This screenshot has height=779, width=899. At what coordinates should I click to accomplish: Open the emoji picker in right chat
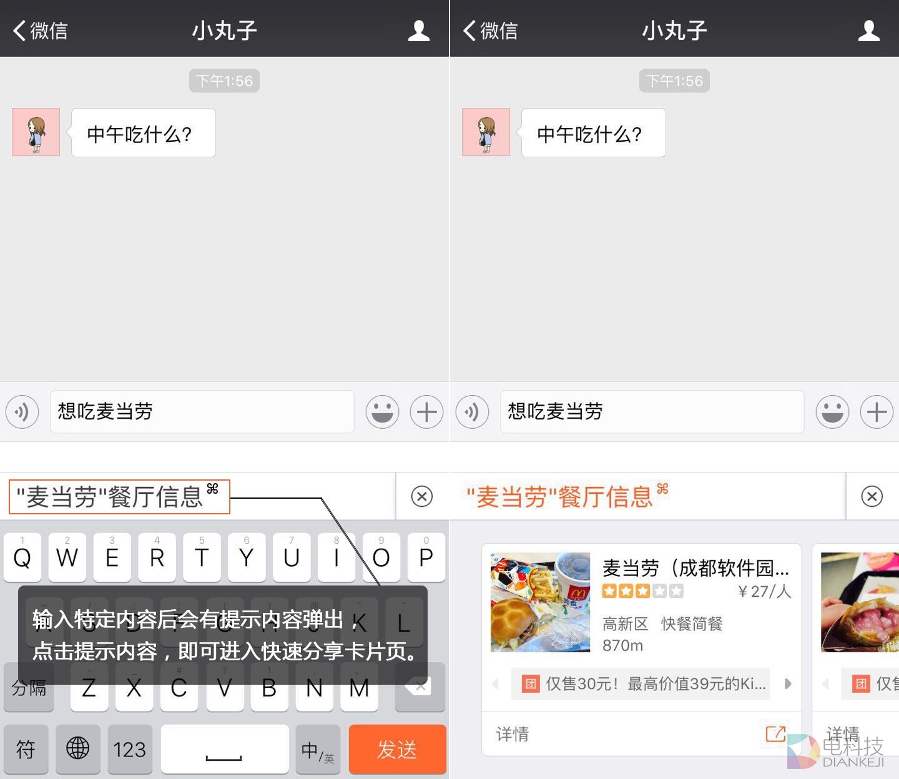pyautogui.click(x=832, y=412)
